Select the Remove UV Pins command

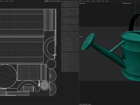pos(70,4)
